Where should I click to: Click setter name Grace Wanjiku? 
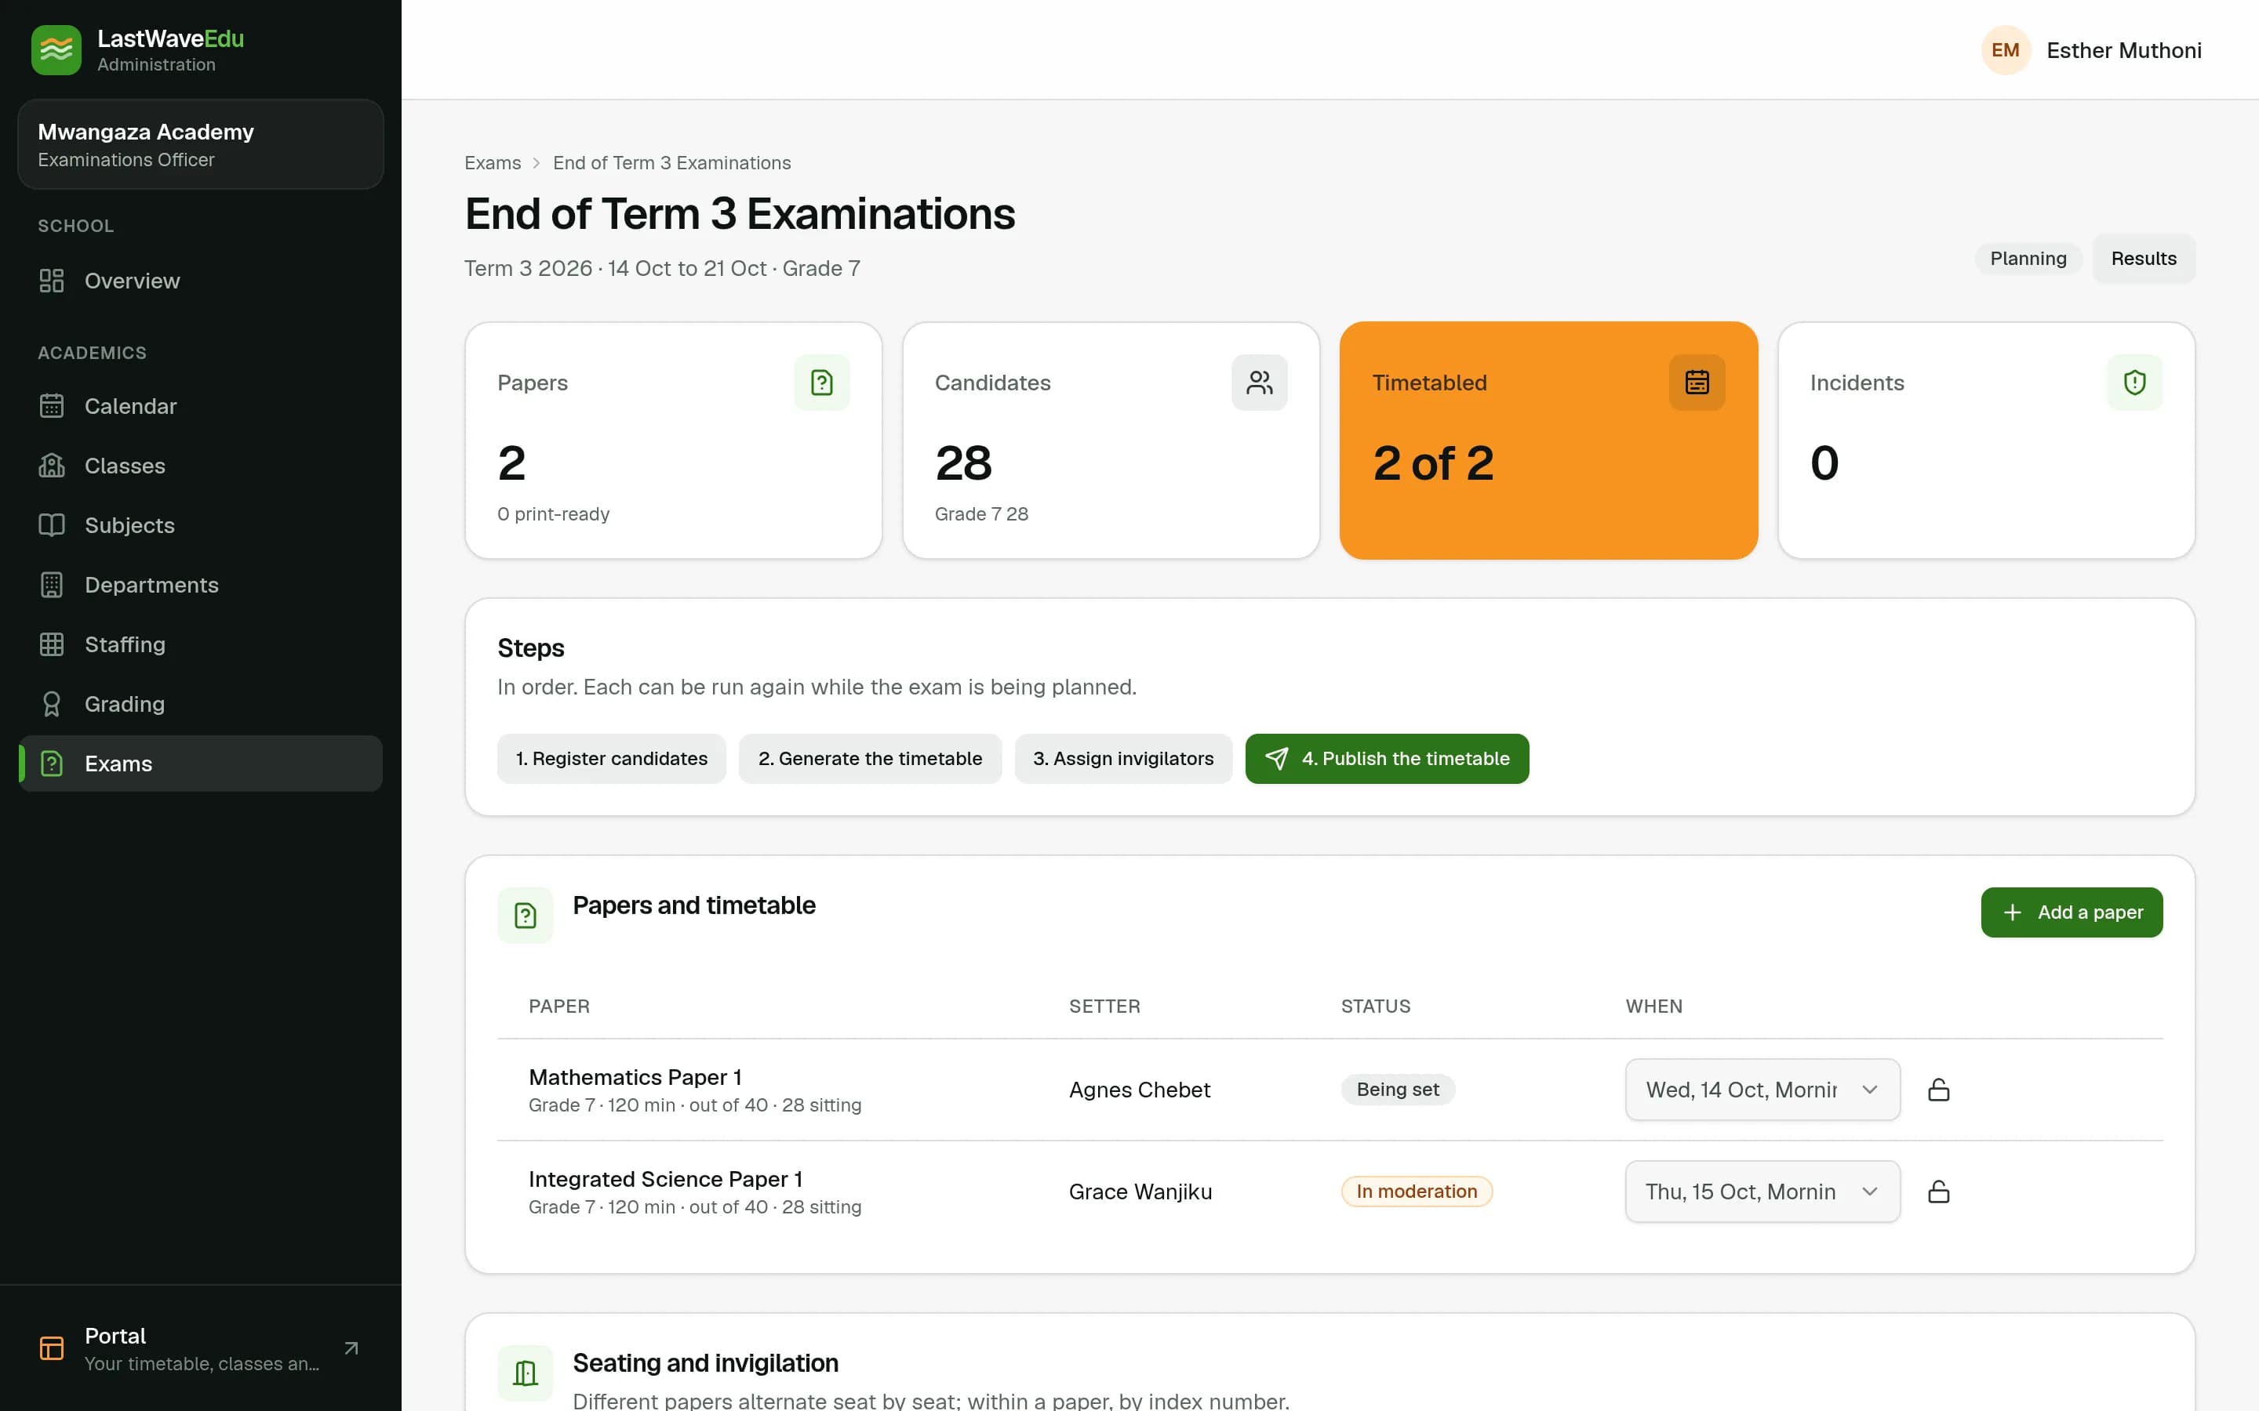coord(1140,1192)
